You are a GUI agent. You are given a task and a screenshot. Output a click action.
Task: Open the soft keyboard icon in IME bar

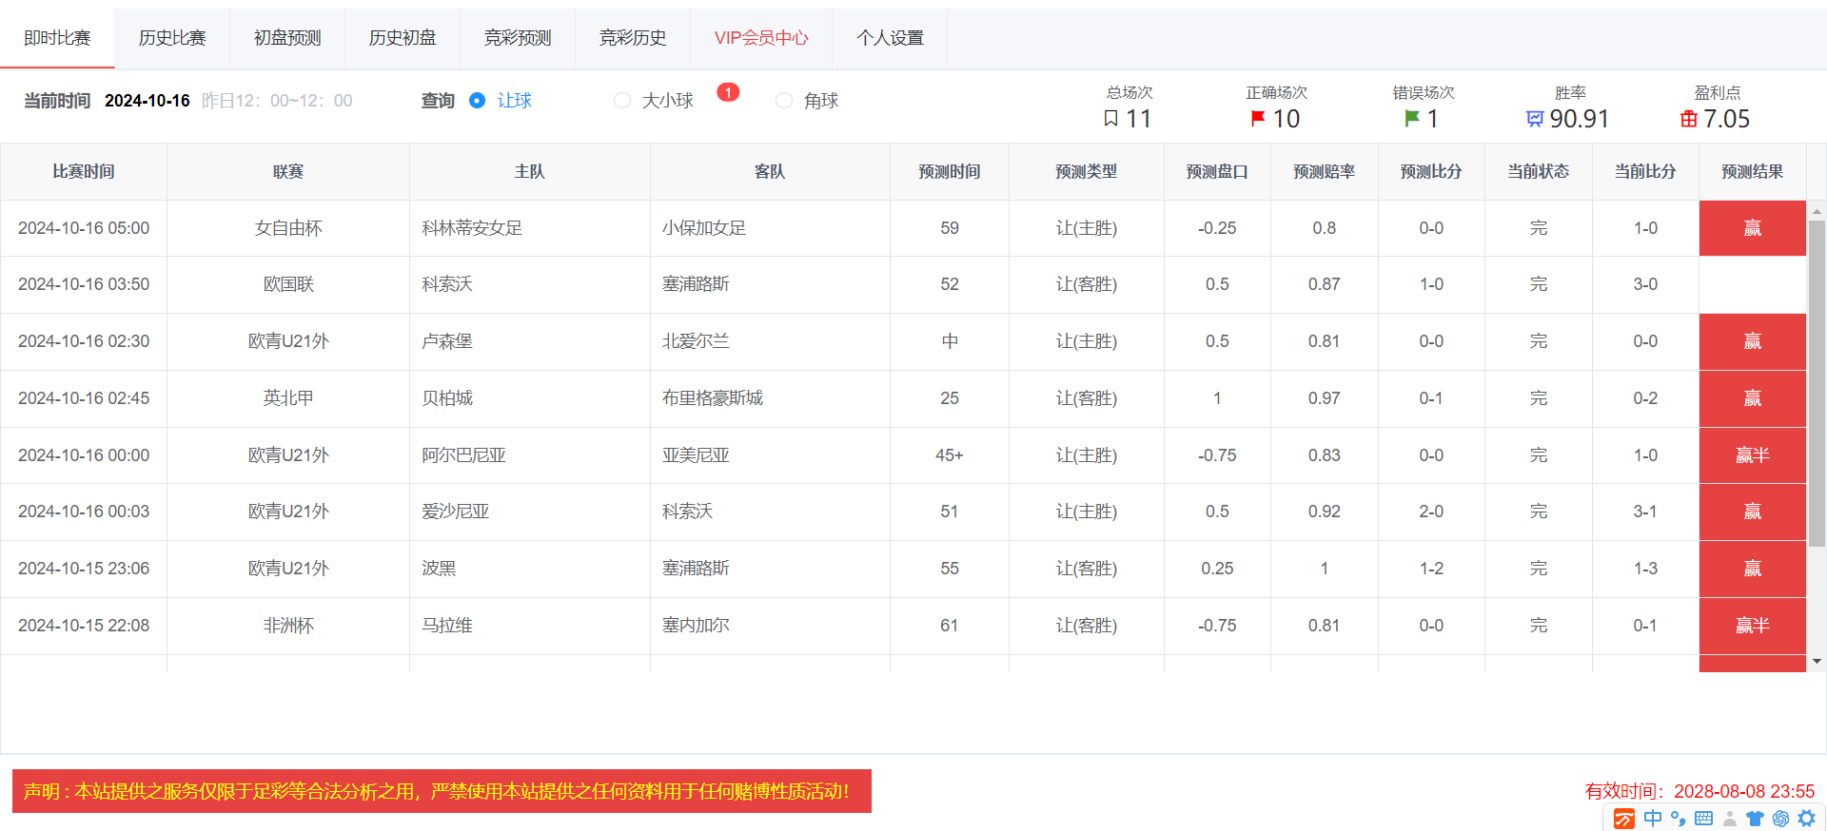pyautogui.click(x=1704, y=819)
